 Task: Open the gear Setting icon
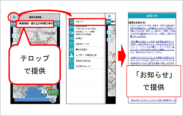coord(71,61)
